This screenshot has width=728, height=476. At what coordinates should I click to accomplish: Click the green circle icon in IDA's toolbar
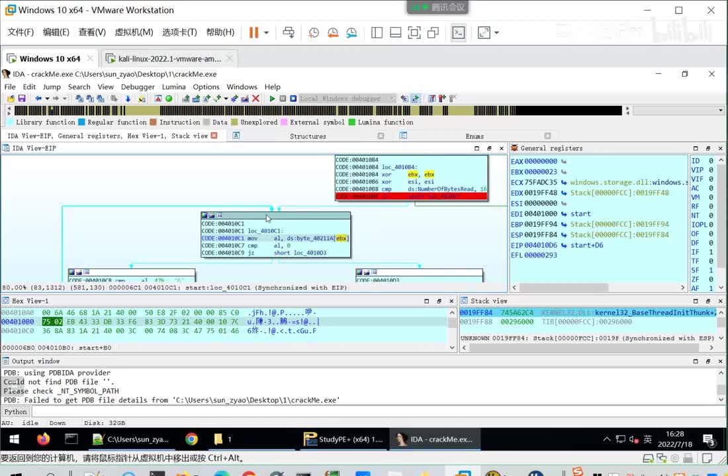(169, 99)
